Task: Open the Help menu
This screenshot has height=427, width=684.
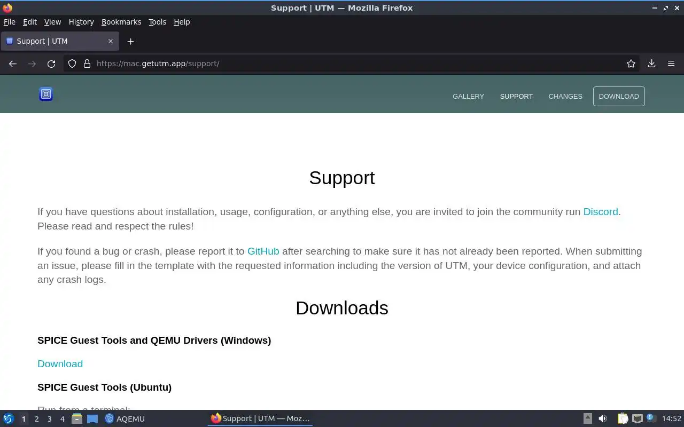Action: pos(182,22)
